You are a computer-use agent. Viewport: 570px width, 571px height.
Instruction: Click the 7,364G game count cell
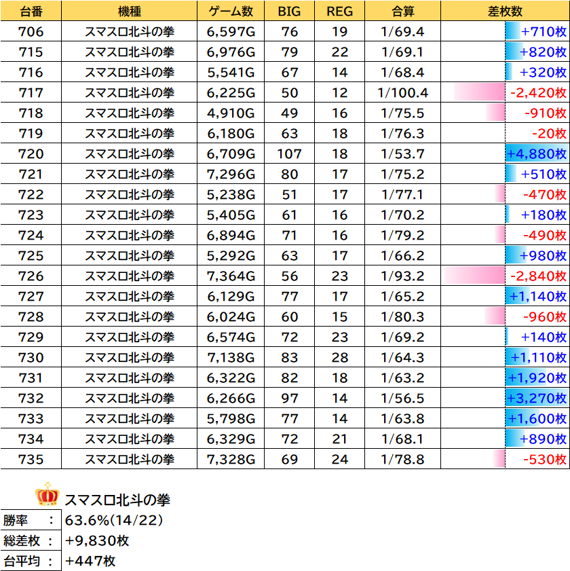(231, 276)
